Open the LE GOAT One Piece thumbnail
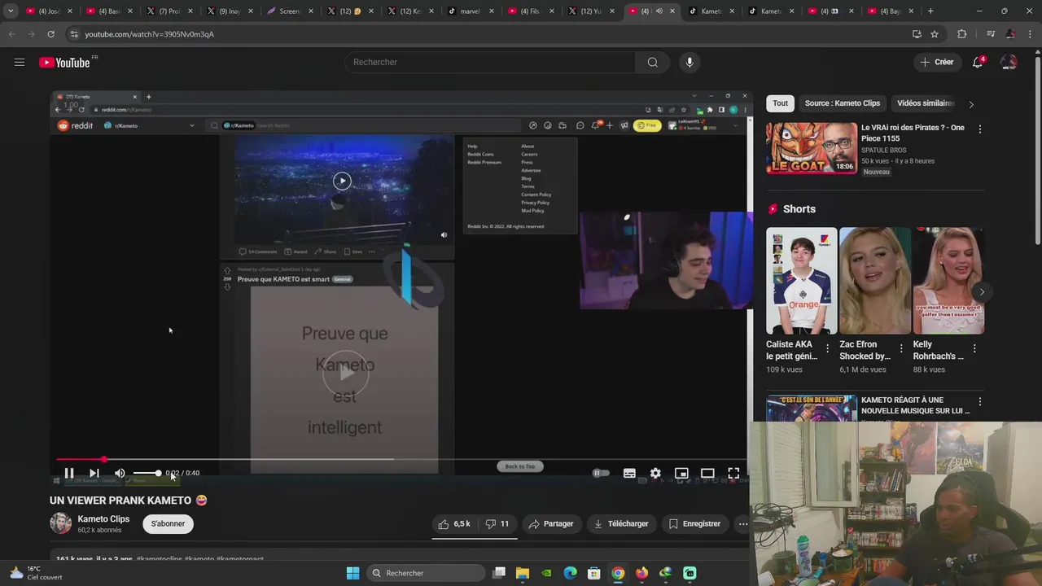Screen dimensions: 1042x586 point(812,148)
